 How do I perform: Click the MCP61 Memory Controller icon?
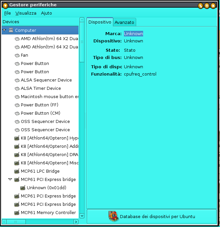click(x=17, y=213)
